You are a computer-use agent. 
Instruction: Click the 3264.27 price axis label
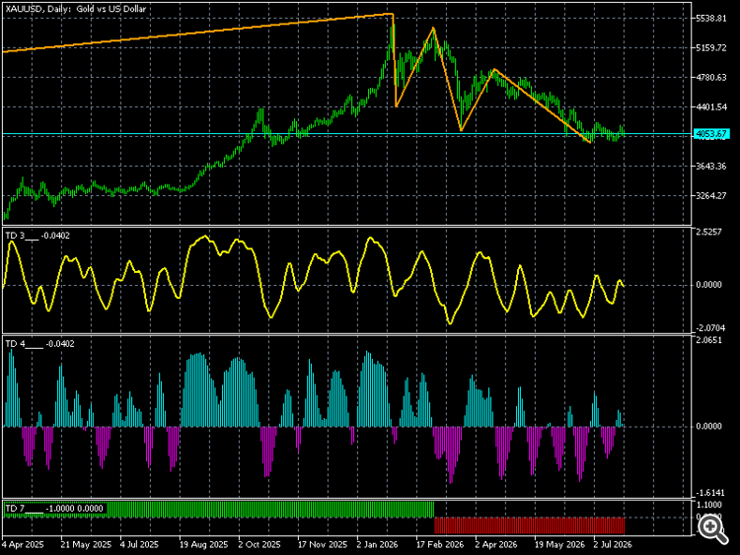[711, 196]
